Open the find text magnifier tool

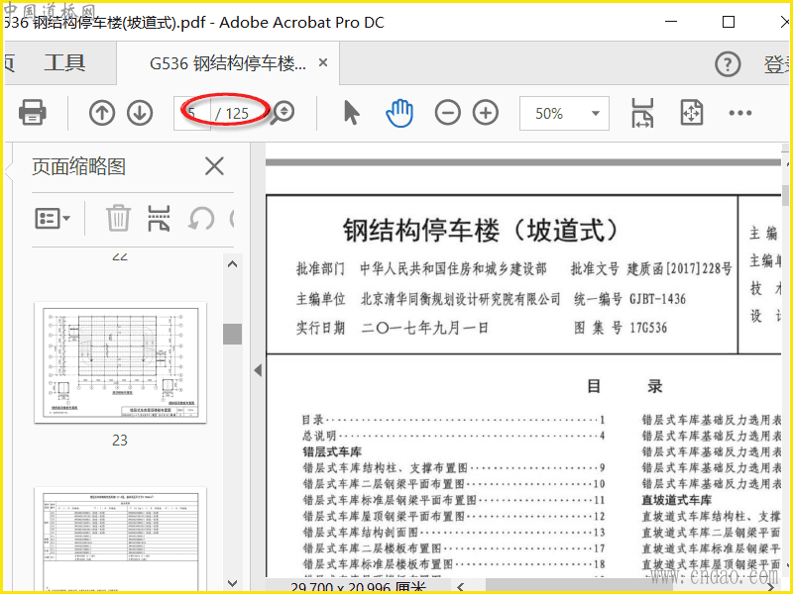click(283, 113)
